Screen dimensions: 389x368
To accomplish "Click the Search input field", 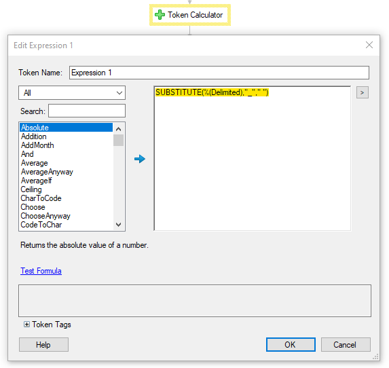I will coord(87,111).
